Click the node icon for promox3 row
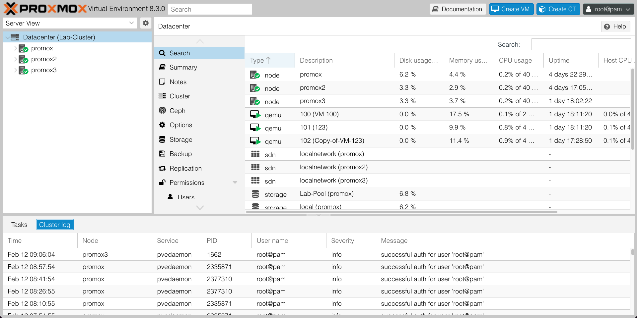 point(255,101)
